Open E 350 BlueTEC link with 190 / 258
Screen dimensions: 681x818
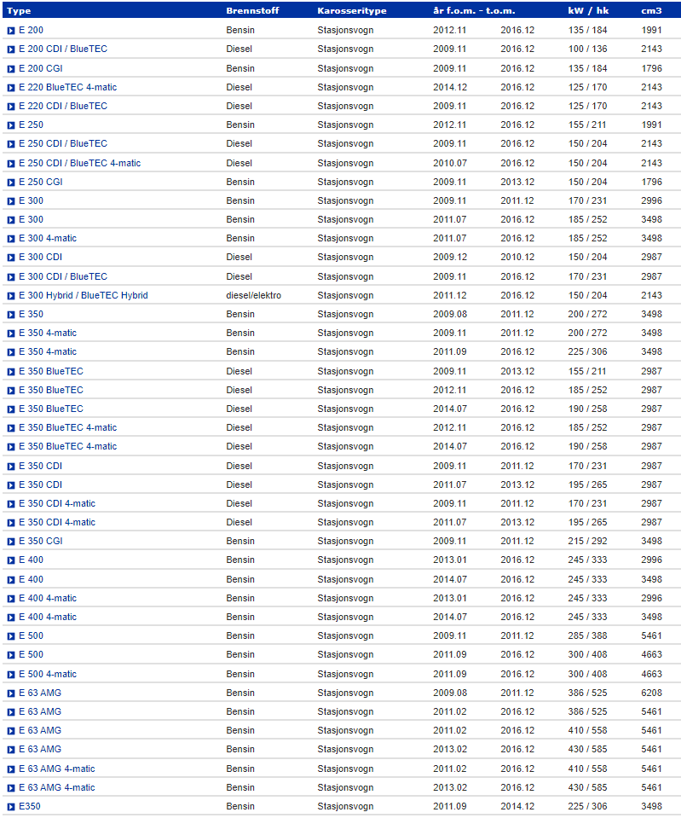51,409
